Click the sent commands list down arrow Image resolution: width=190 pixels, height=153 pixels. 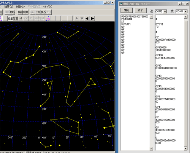point(151,148)
